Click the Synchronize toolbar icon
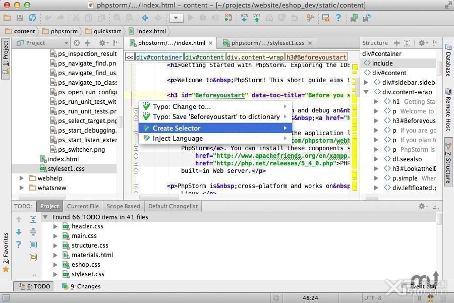Image resolution: width=454 pixels, height=303 pixels. pyautogui.click(x=32, y=18)
